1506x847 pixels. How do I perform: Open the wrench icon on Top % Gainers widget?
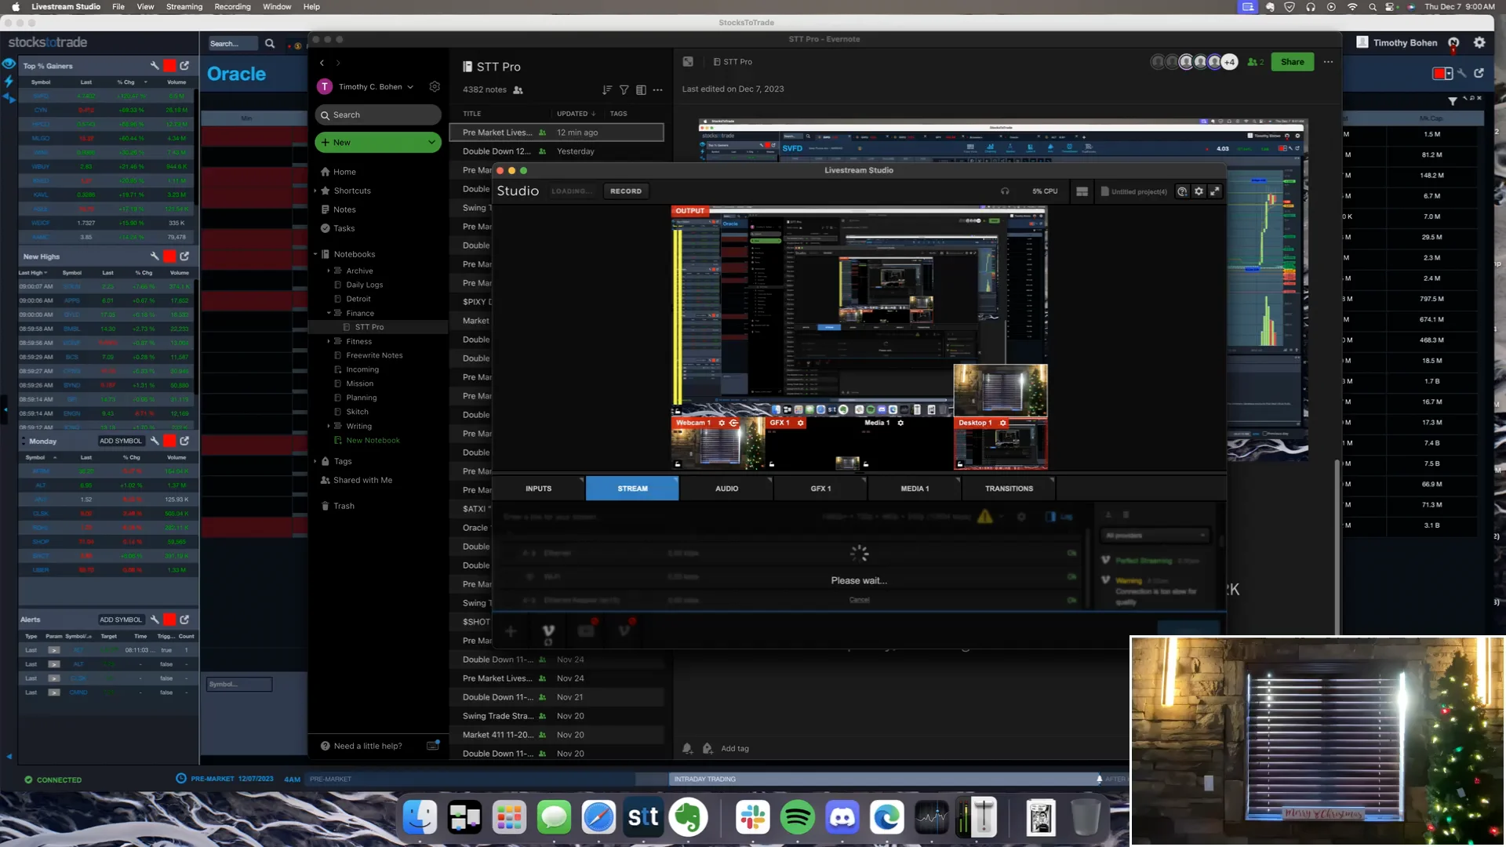155,66
